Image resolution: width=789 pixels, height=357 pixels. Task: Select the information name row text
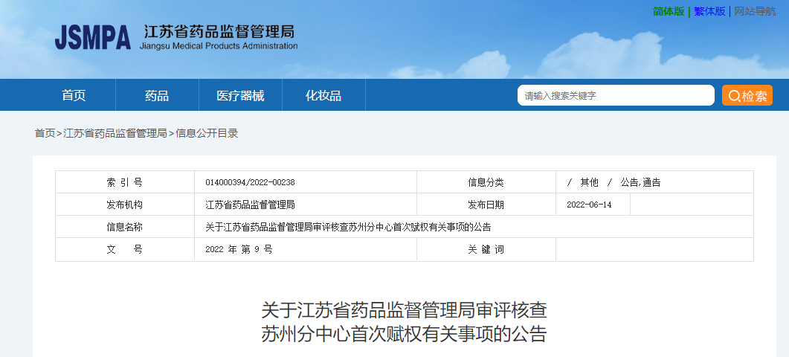pos(348,227)
